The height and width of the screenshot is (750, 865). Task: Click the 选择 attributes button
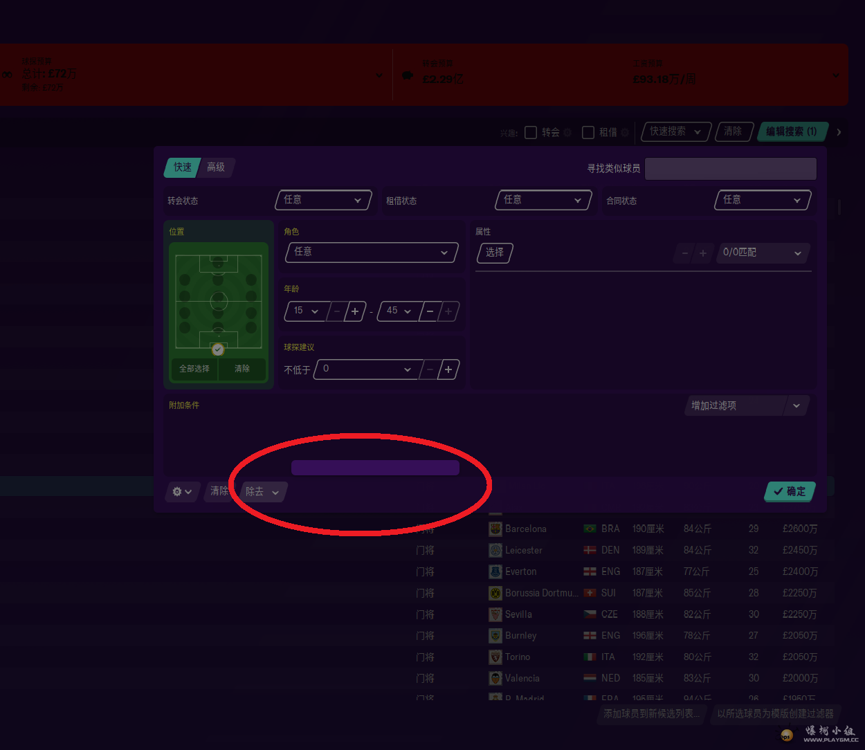[494, 253]
